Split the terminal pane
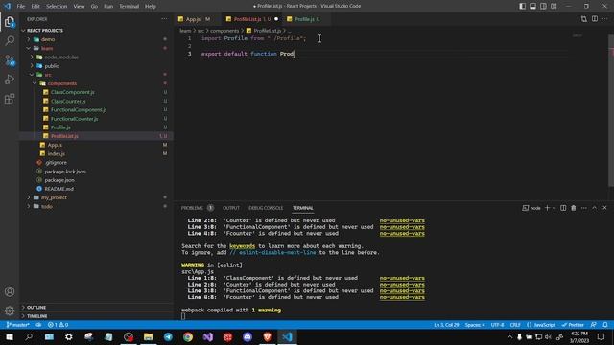The image size is (614, 345). (563, 208)
